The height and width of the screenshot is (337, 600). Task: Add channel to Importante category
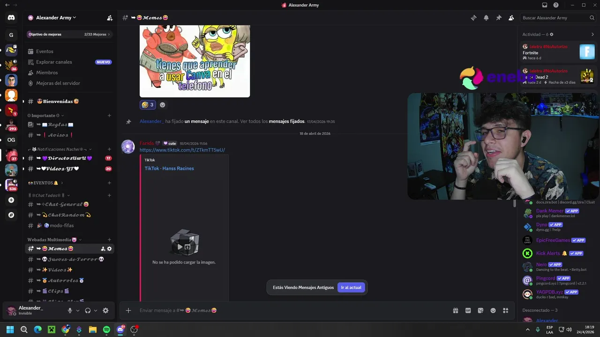109,116
